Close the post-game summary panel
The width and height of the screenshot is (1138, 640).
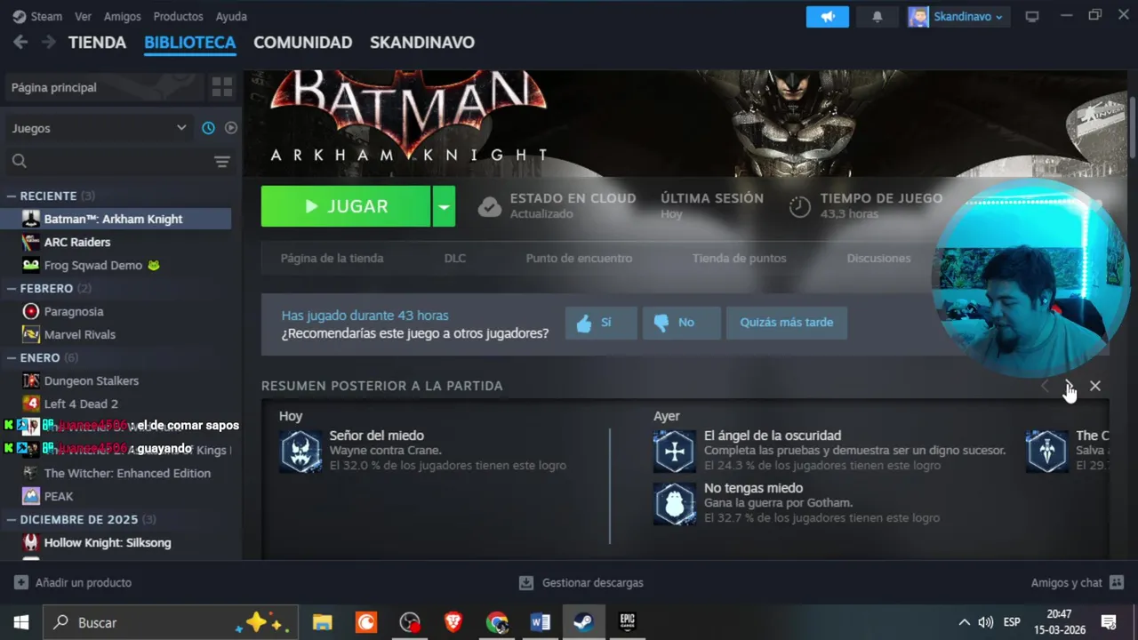(1094, 386)
